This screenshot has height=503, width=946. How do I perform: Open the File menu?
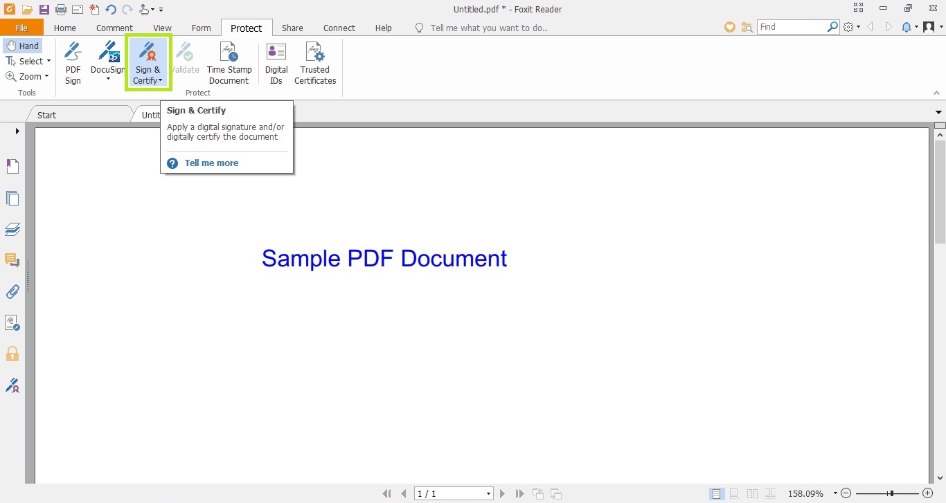(x=21, y=28)
